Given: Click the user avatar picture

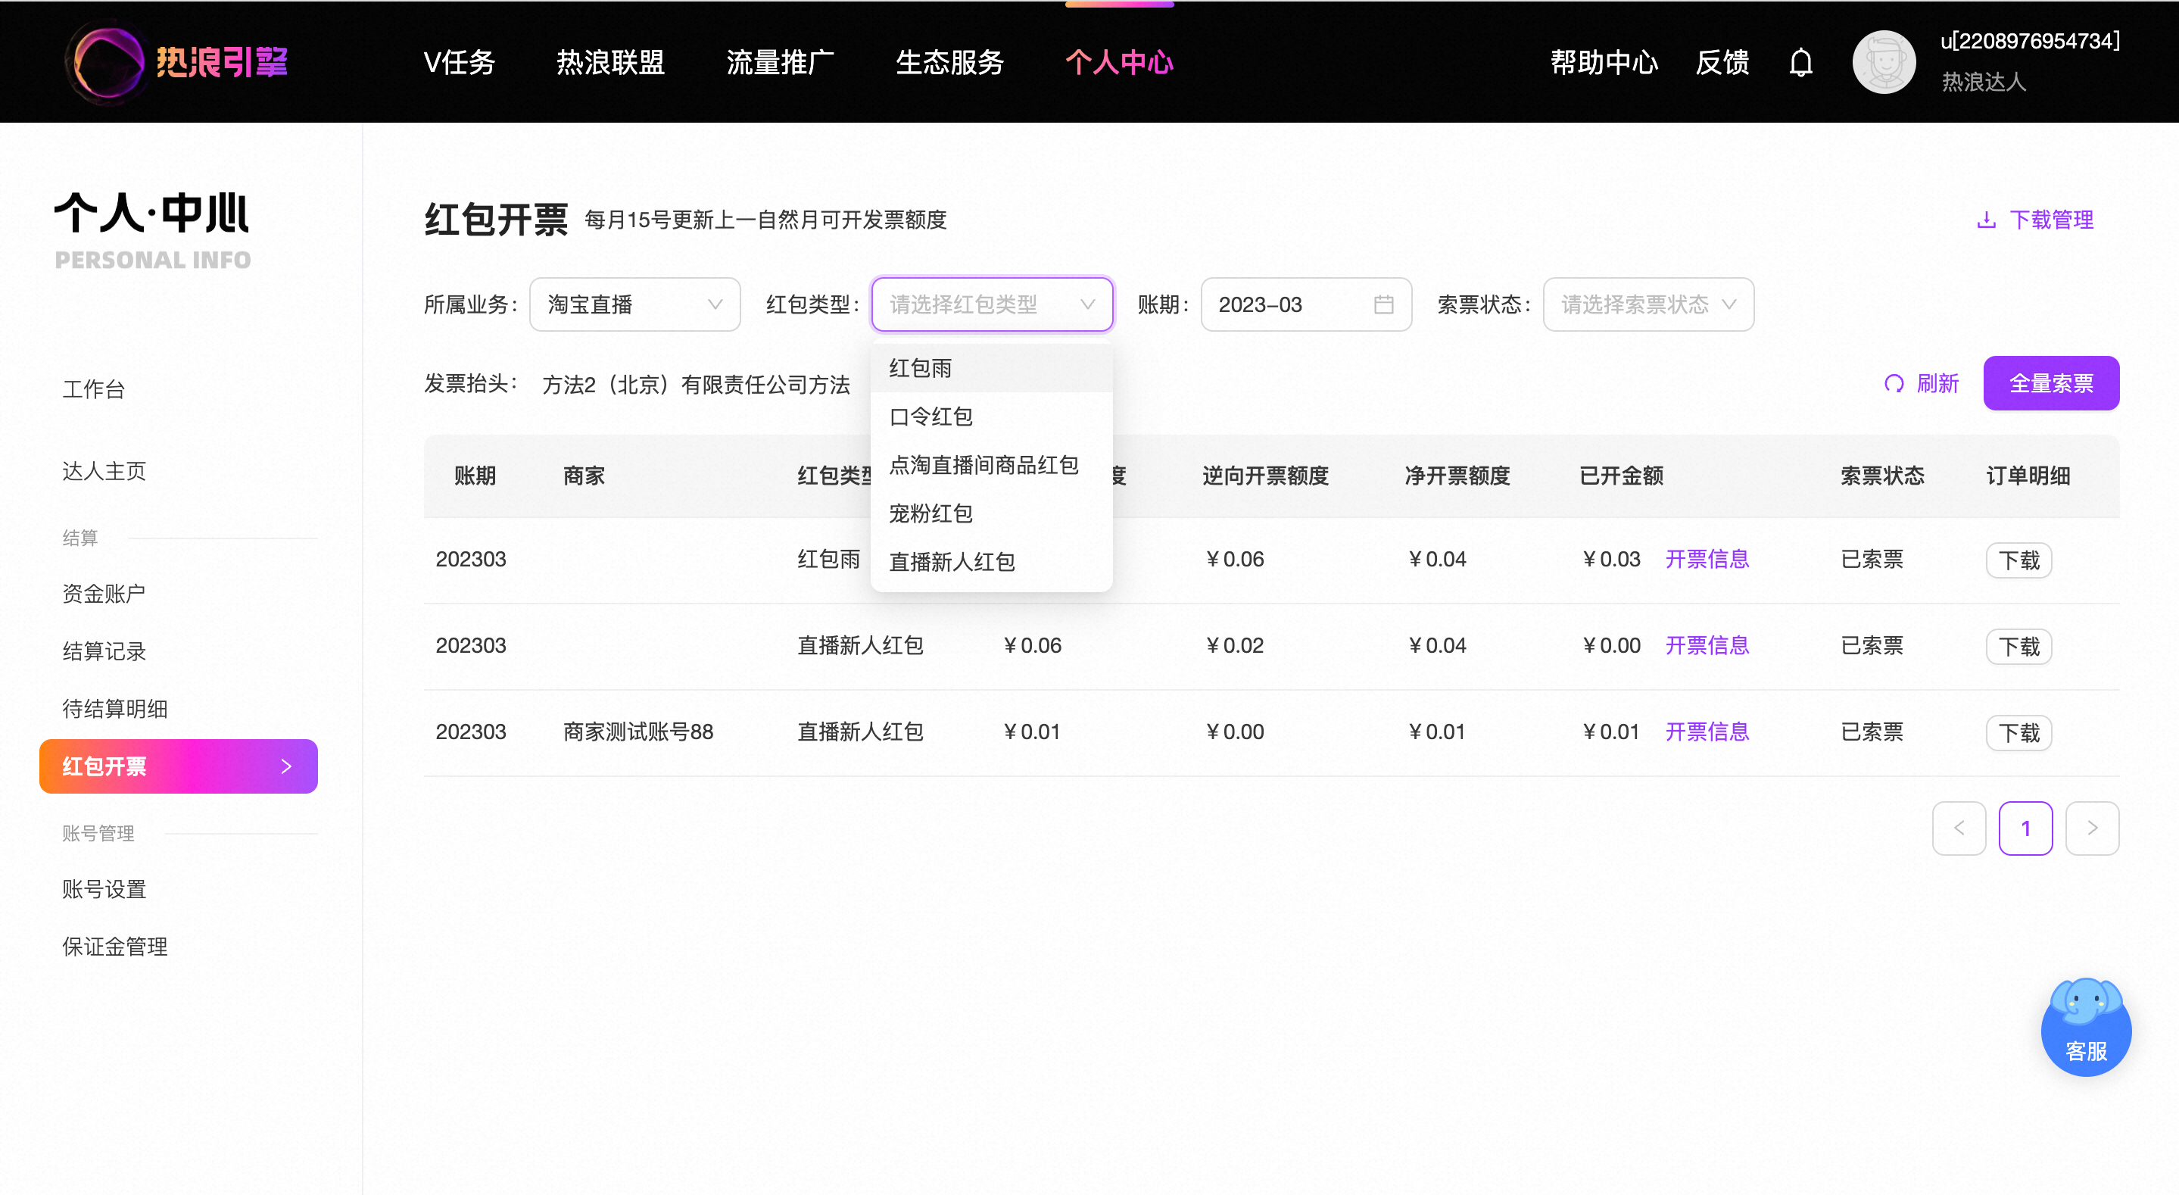Looking at the screenshot, I should [1884, 62].
